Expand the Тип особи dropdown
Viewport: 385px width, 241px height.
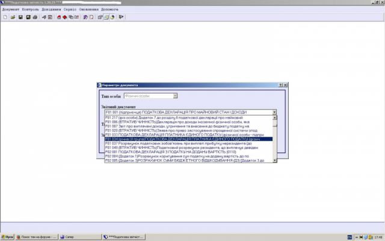[175, 96]
